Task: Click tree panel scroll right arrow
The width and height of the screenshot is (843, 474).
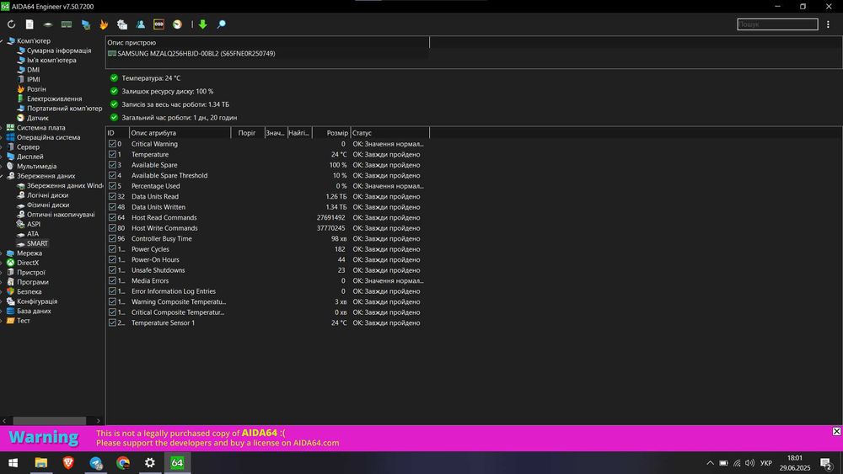Action: coord(99,421)
